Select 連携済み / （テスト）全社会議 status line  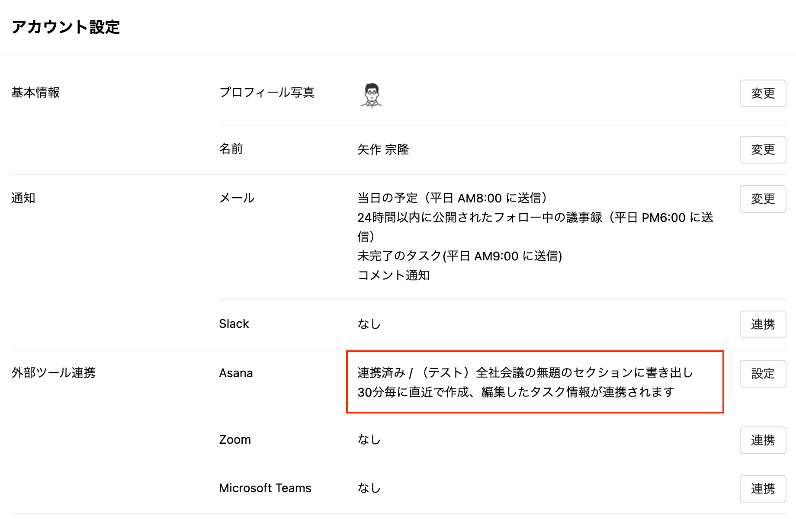coord(525,373)
